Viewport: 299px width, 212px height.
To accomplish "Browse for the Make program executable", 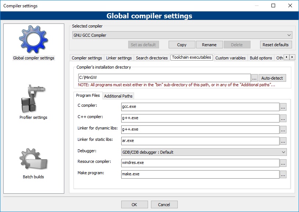I will pos(283,174).
